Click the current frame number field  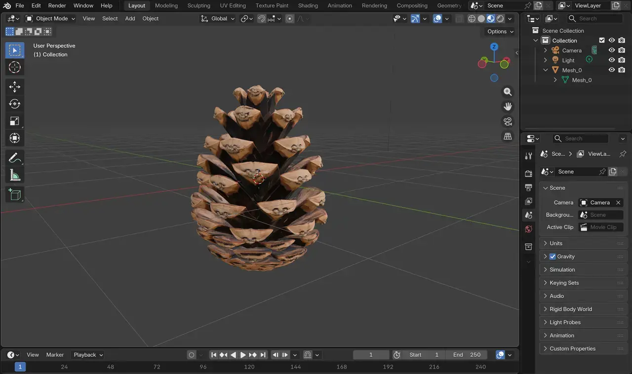coord(371,355)
